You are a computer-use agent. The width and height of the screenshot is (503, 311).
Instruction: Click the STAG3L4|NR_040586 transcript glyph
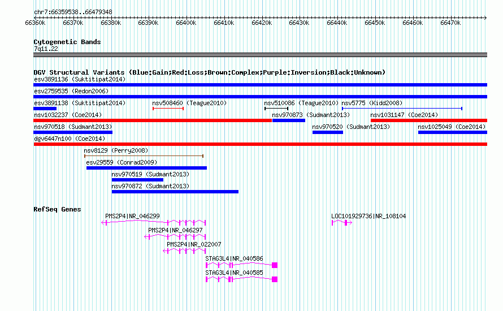click(241, 265)
